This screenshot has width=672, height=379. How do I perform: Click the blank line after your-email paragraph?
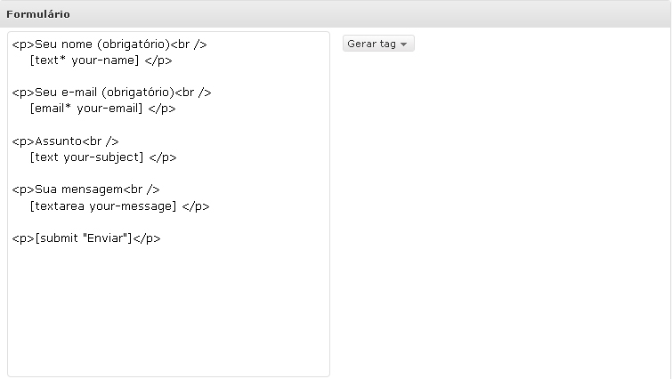[168, 125]
